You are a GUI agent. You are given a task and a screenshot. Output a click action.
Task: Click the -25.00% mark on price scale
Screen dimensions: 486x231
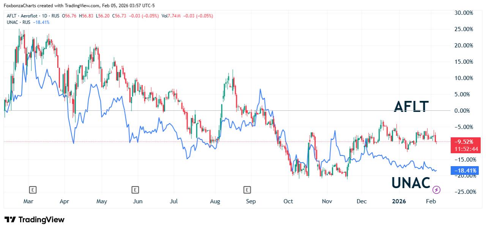(464, 192)
